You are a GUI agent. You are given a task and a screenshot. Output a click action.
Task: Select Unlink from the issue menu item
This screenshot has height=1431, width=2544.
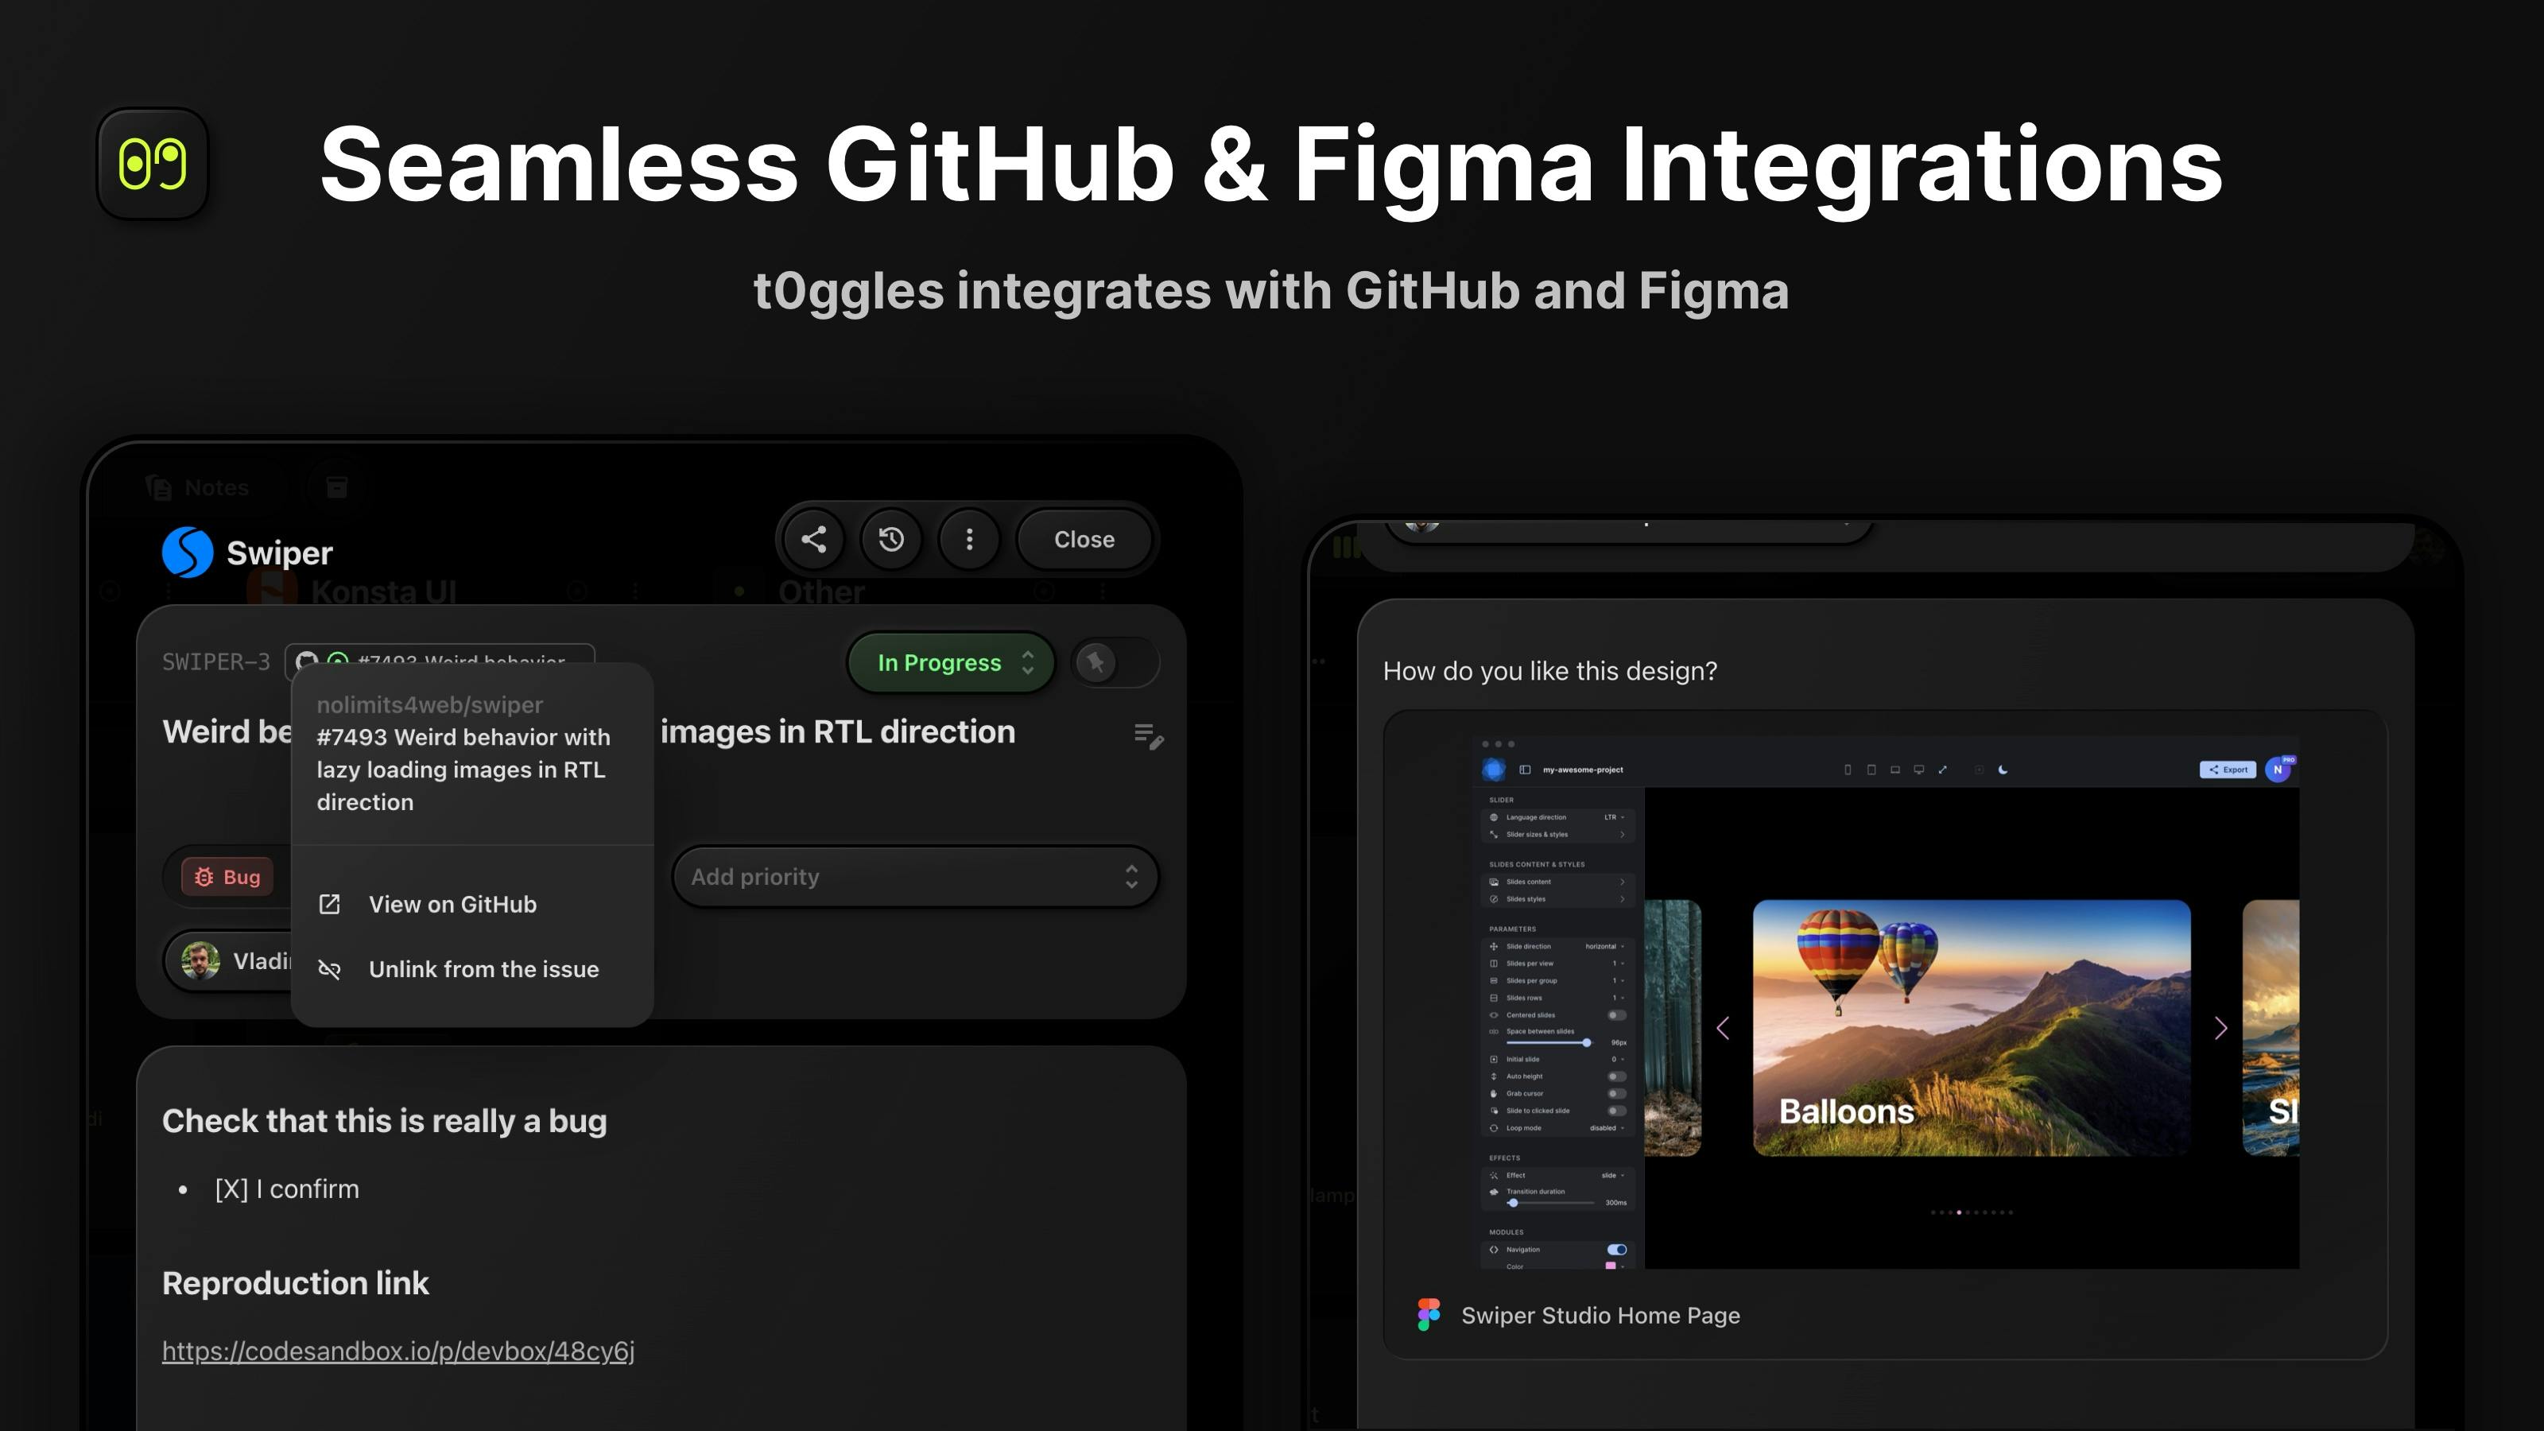472,970
